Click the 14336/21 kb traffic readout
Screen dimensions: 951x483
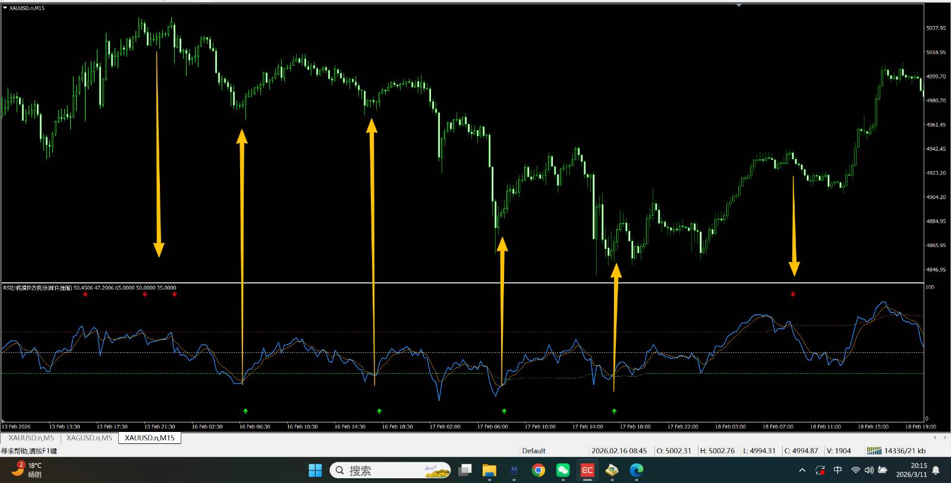905,451
